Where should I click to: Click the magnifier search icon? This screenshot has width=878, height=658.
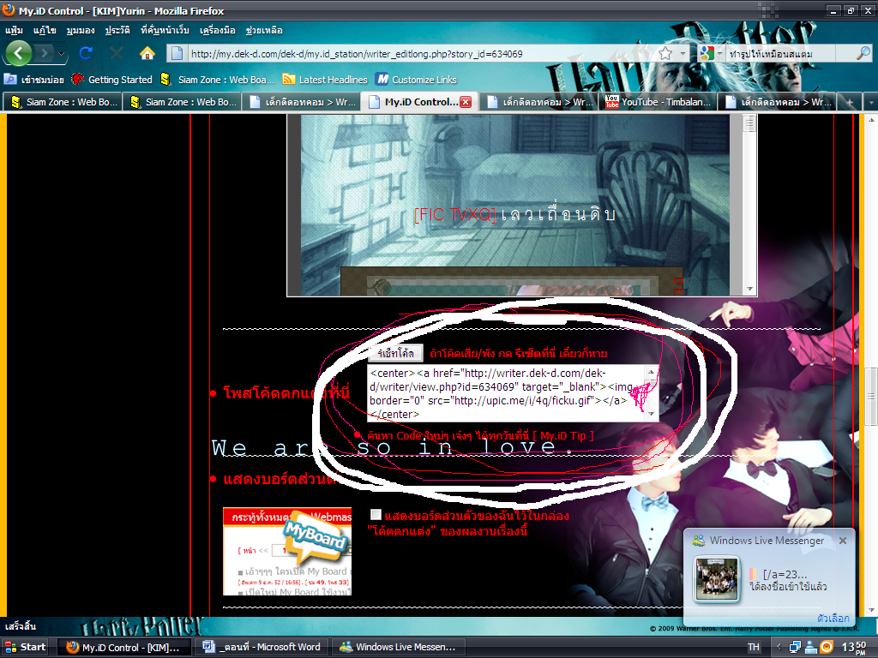(x=863, y=54)
